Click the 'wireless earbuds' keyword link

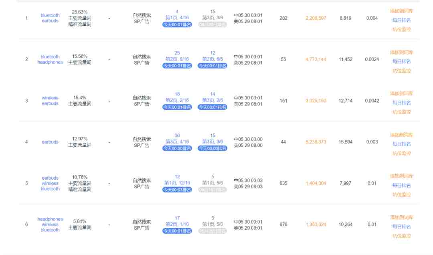50,101
